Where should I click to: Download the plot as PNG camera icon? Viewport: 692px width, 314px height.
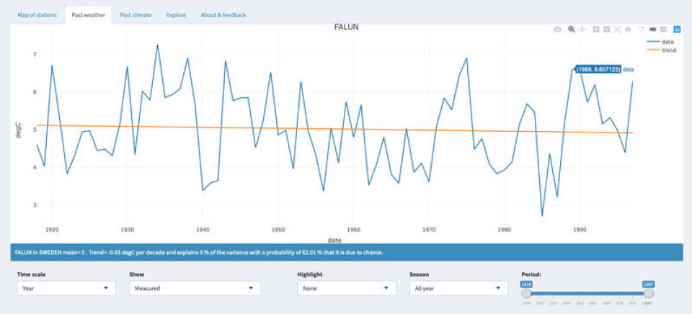pyautogui.click(x=557, y=30)
